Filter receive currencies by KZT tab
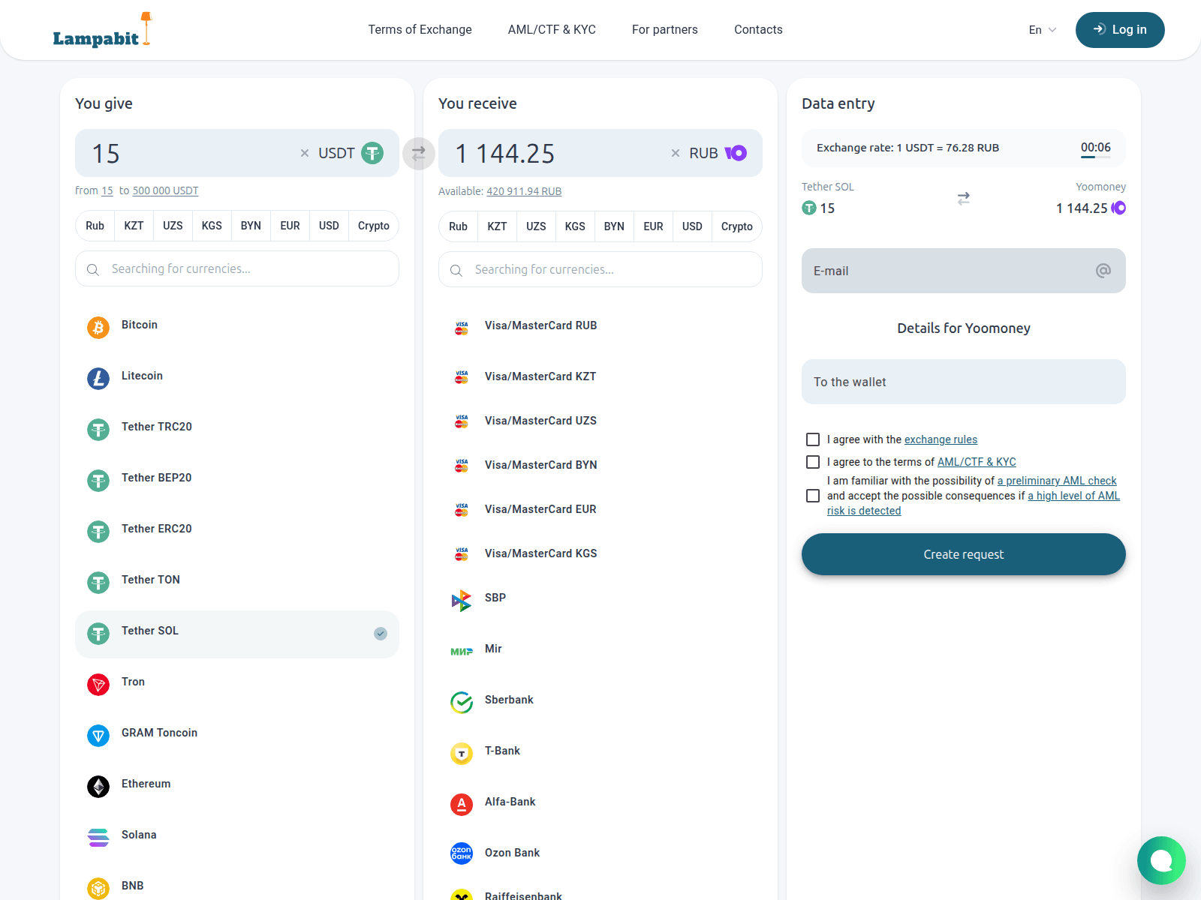1201x900 pixels. [x=497, y=226]
